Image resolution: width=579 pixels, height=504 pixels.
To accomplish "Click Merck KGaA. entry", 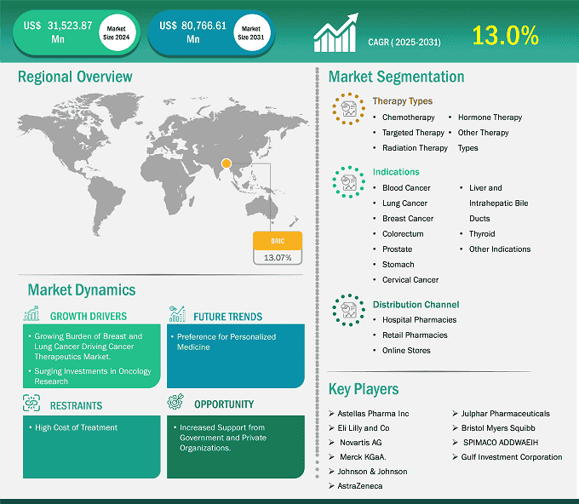I will click(363, 457).
